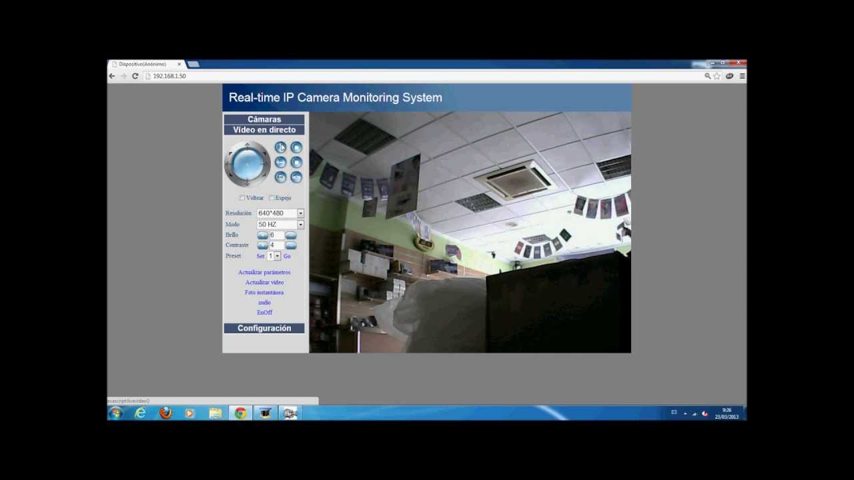The width and height of the screenshot is (854, 480).
Task: Enable the Voltear checkbox
Action: click(242, 198)
